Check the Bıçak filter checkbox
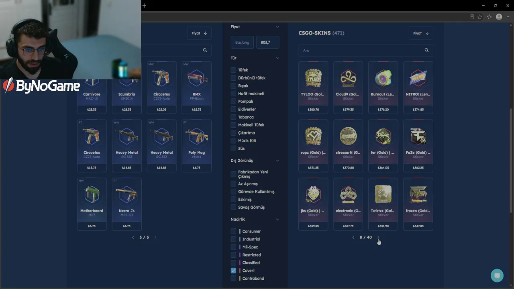514x289 pixels. tap(233, 85)
